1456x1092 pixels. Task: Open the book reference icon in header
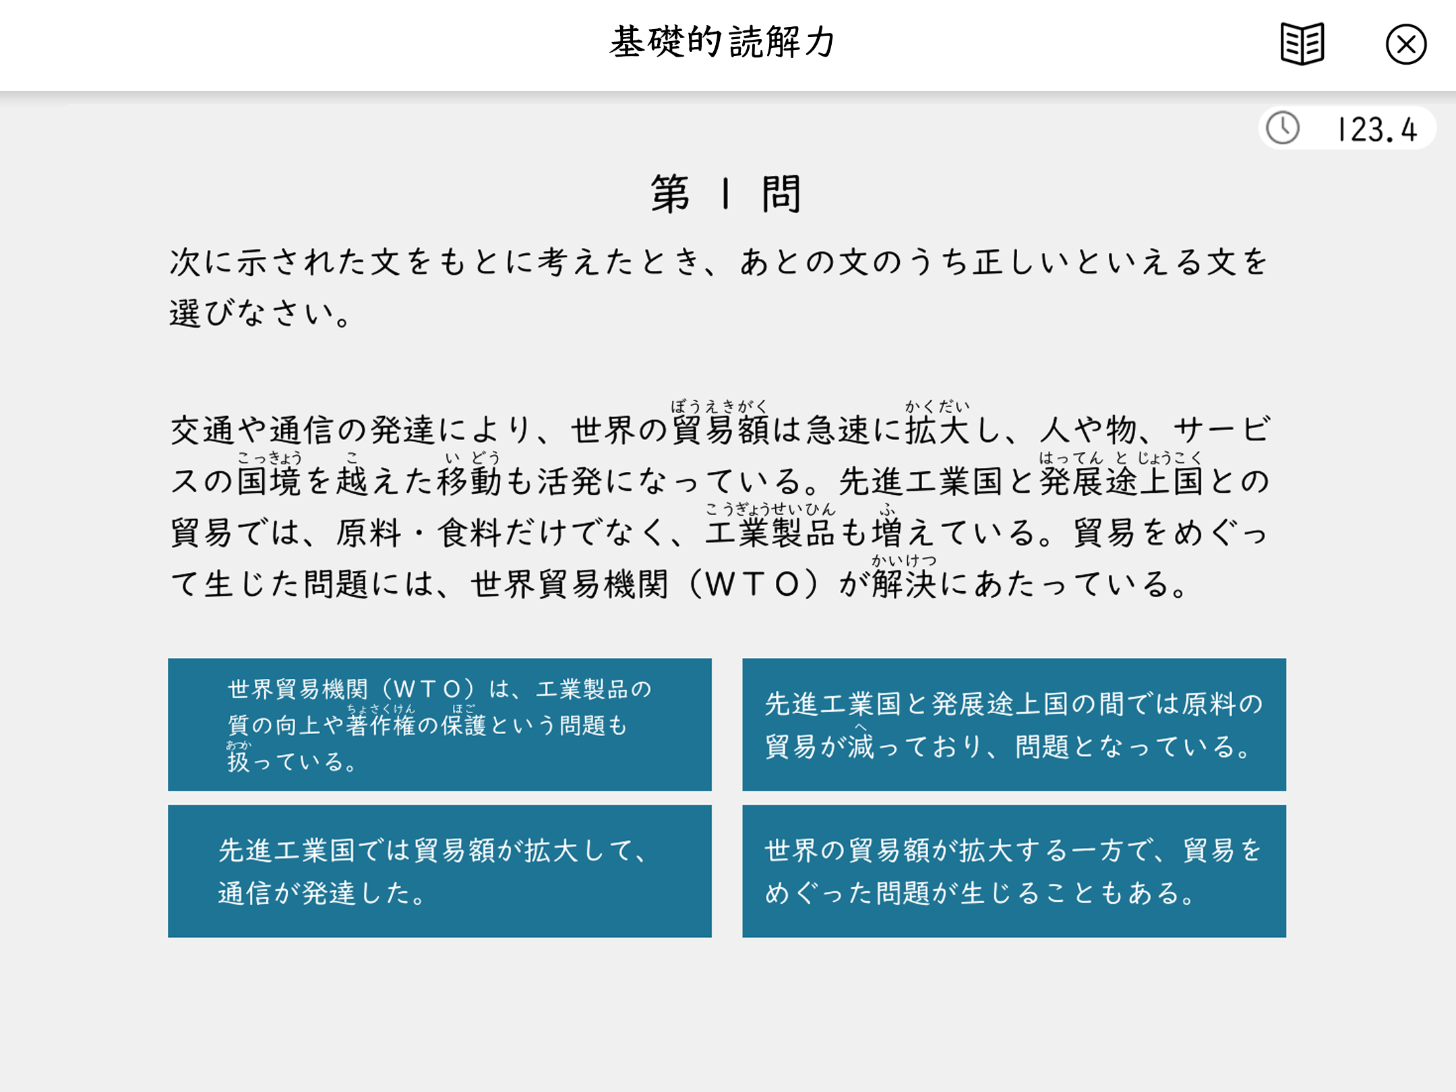(x=1302, y=44)
